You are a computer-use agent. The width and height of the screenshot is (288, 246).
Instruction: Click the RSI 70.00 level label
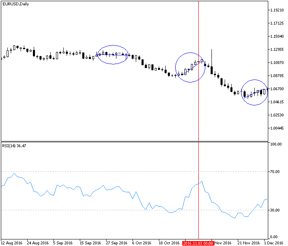click(275, 171)
